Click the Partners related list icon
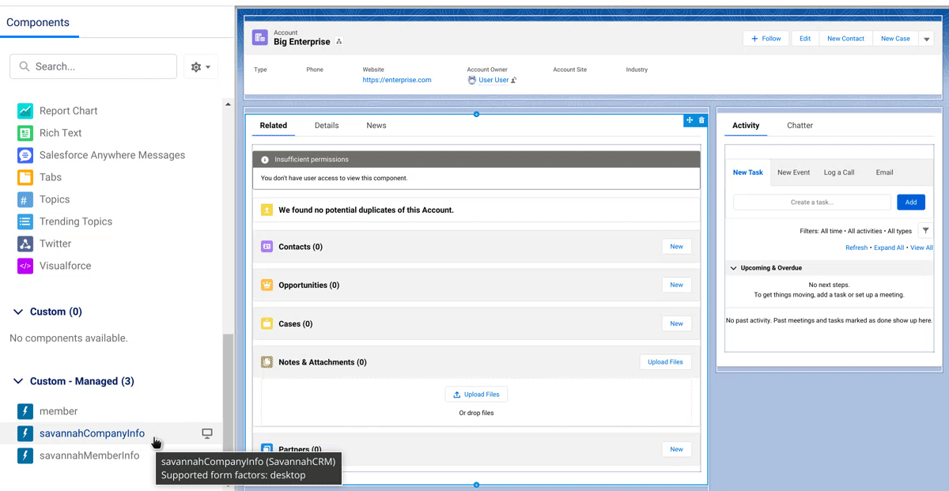This screenshot has height=491, width=949. 267,449
